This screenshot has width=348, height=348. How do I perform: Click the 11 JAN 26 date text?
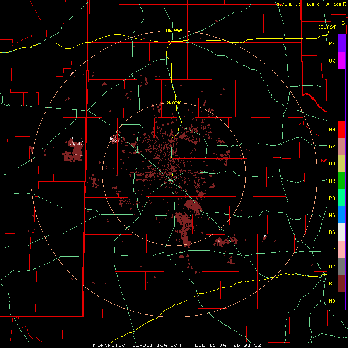225,345
